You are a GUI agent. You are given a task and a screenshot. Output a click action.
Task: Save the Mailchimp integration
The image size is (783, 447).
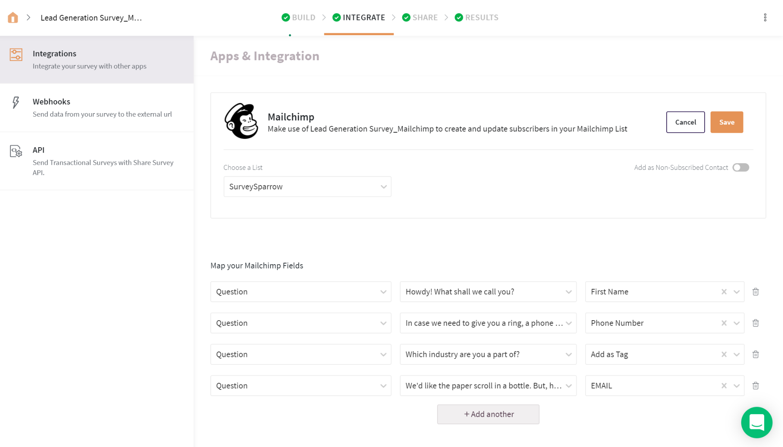tap(727, 122)
